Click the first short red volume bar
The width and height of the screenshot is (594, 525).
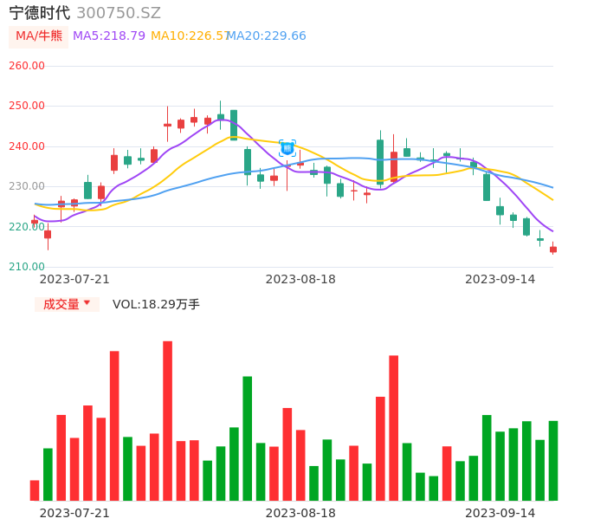click(35, 490)
